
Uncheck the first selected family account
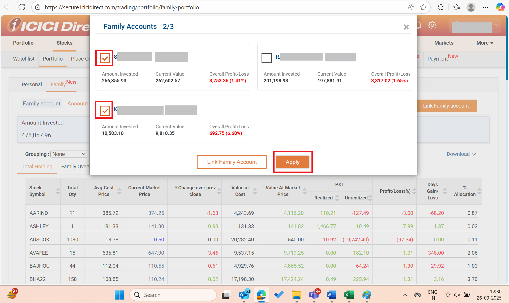[x=105, y=58]
